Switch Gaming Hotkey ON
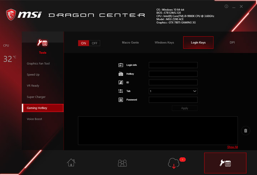This screenshot has width=257, height=175. pyautogui.click(x=84, y=43)
